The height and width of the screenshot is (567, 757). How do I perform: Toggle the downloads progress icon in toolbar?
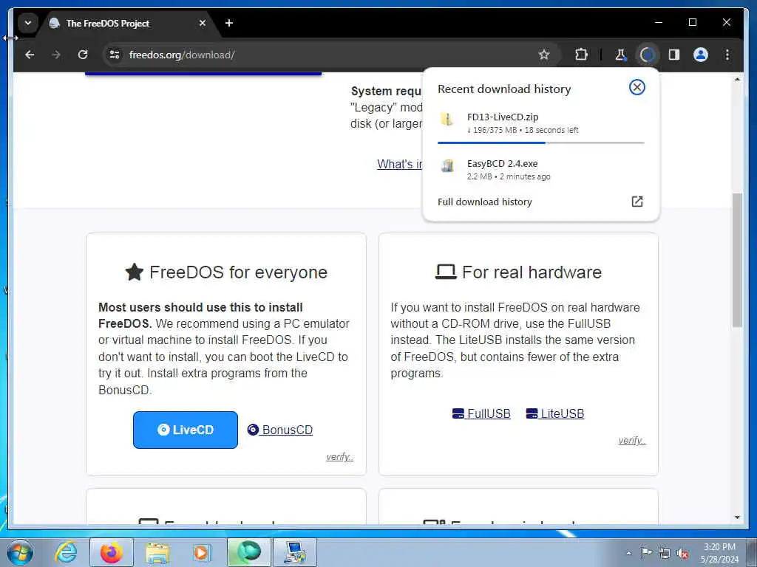[x=648, y=55]
